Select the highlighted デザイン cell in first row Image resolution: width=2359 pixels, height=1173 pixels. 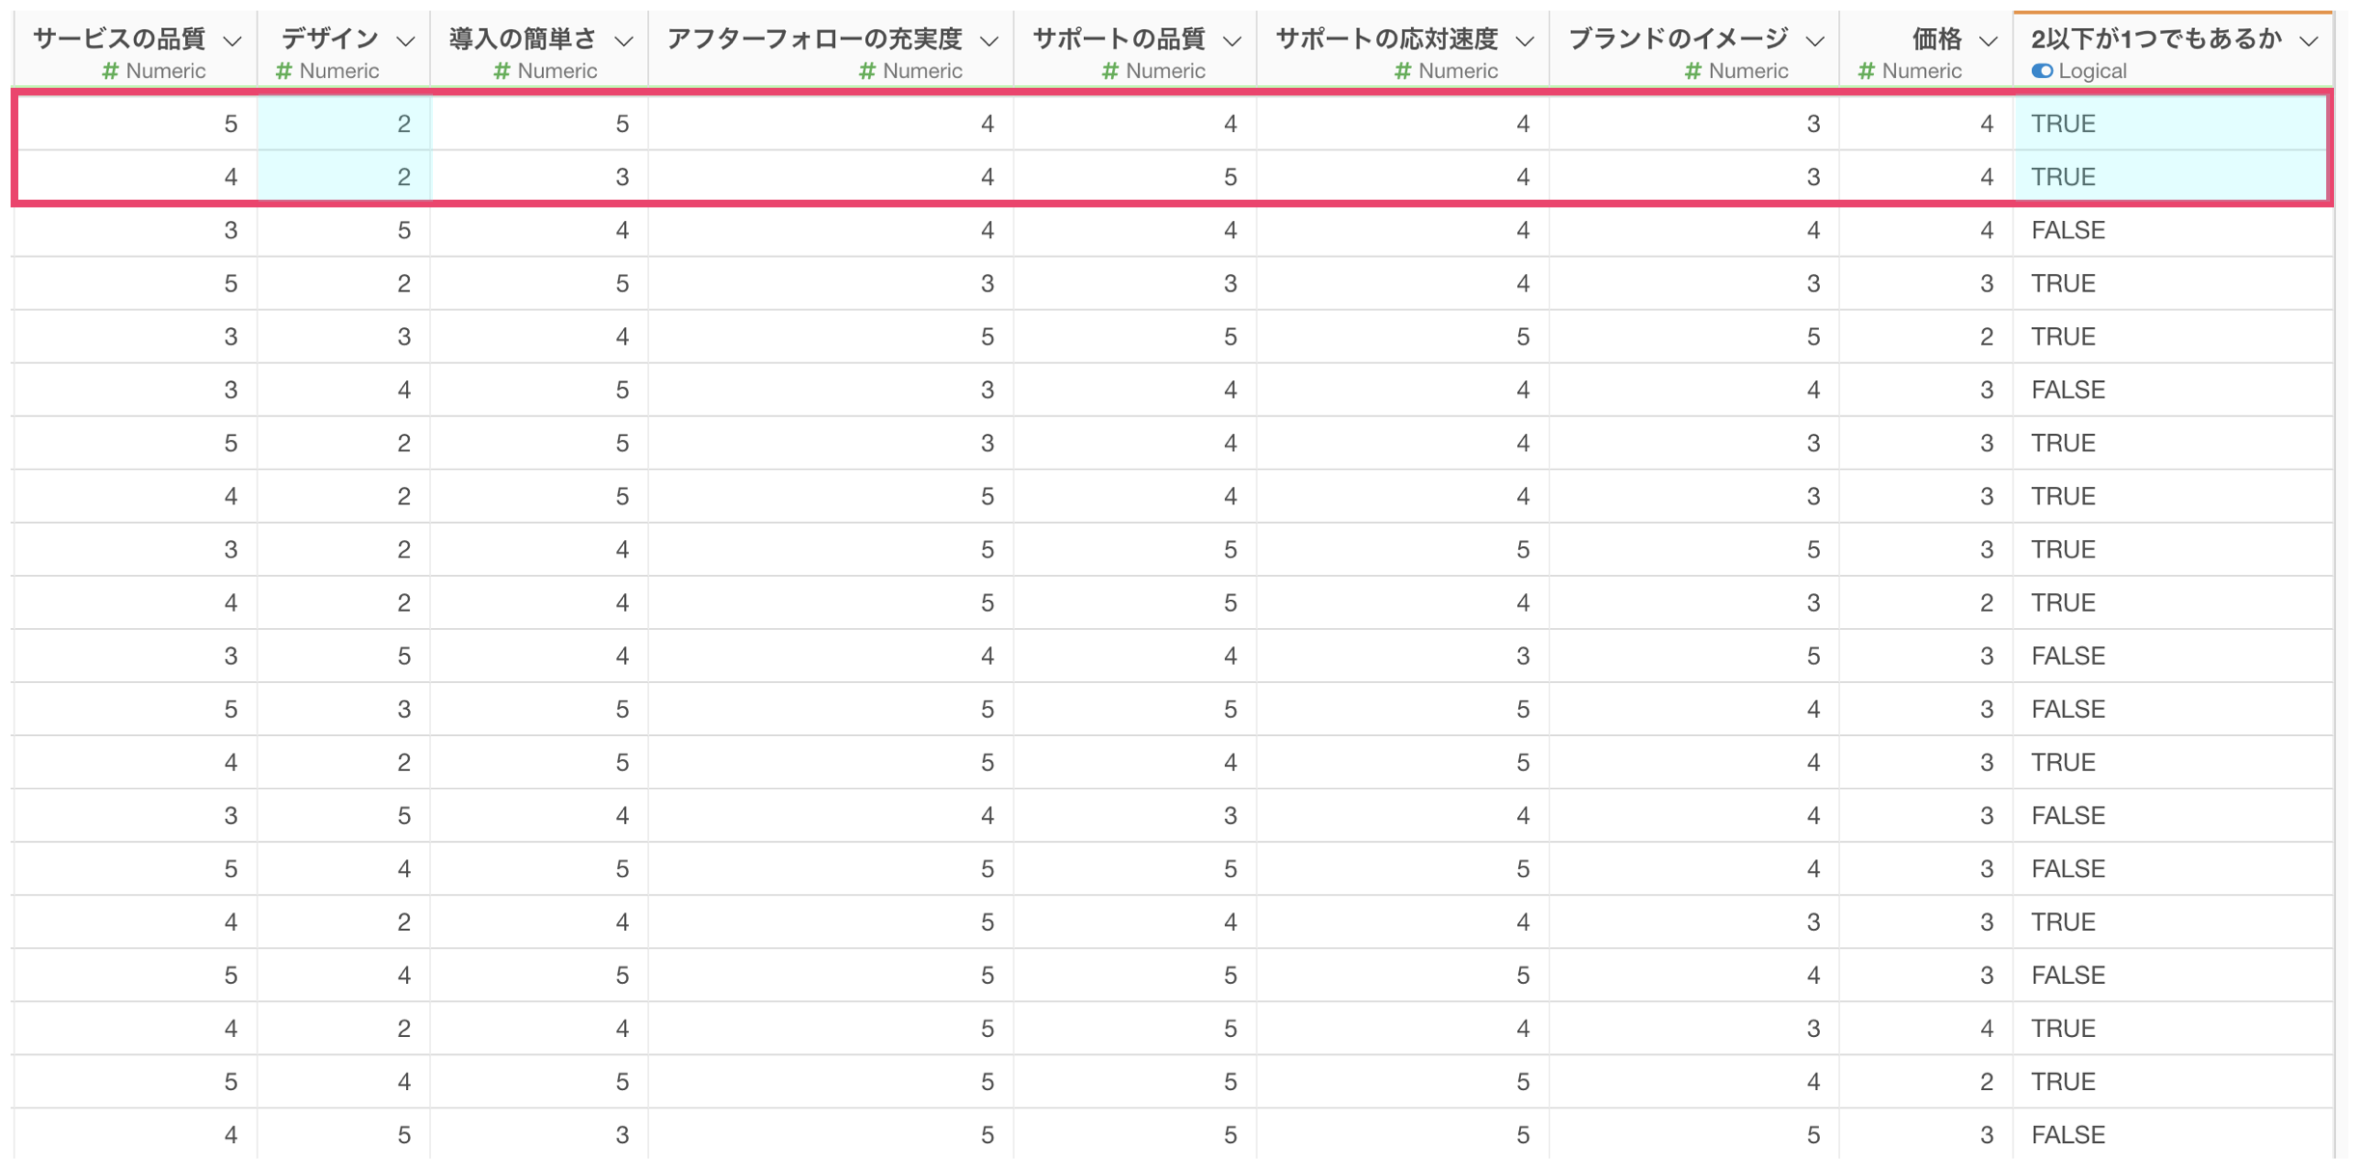coord(344,123)
